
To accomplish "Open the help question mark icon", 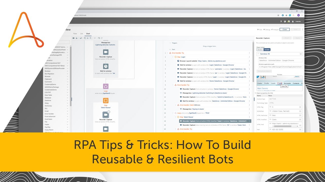I will (281, 21).
